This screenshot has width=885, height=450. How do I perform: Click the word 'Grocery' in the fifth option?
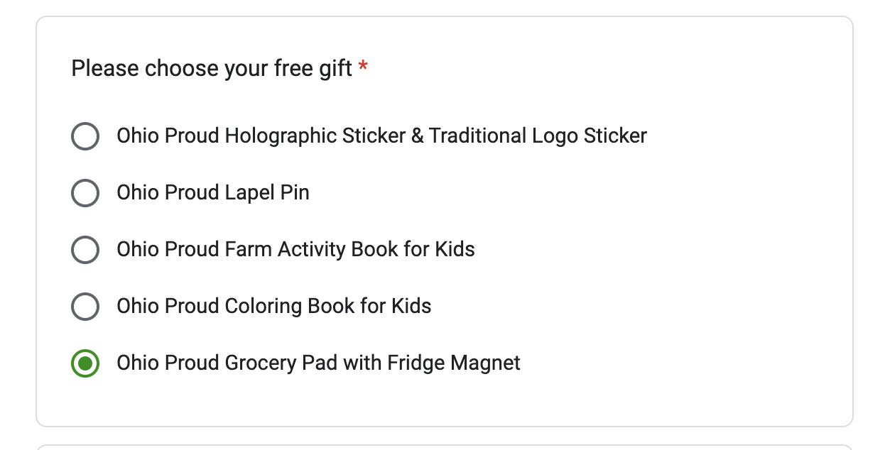[260, 363]
